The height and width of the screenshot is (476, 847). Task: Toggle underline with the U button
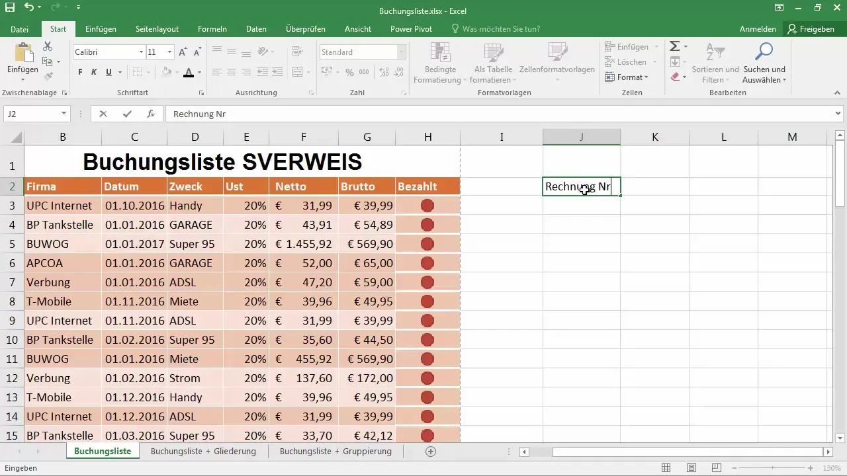point(108,72)
